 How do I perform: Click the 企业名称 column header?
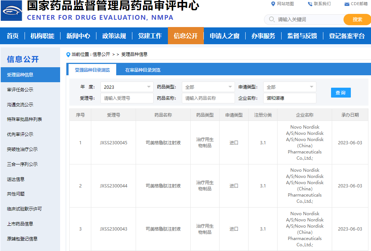(305, 115)
